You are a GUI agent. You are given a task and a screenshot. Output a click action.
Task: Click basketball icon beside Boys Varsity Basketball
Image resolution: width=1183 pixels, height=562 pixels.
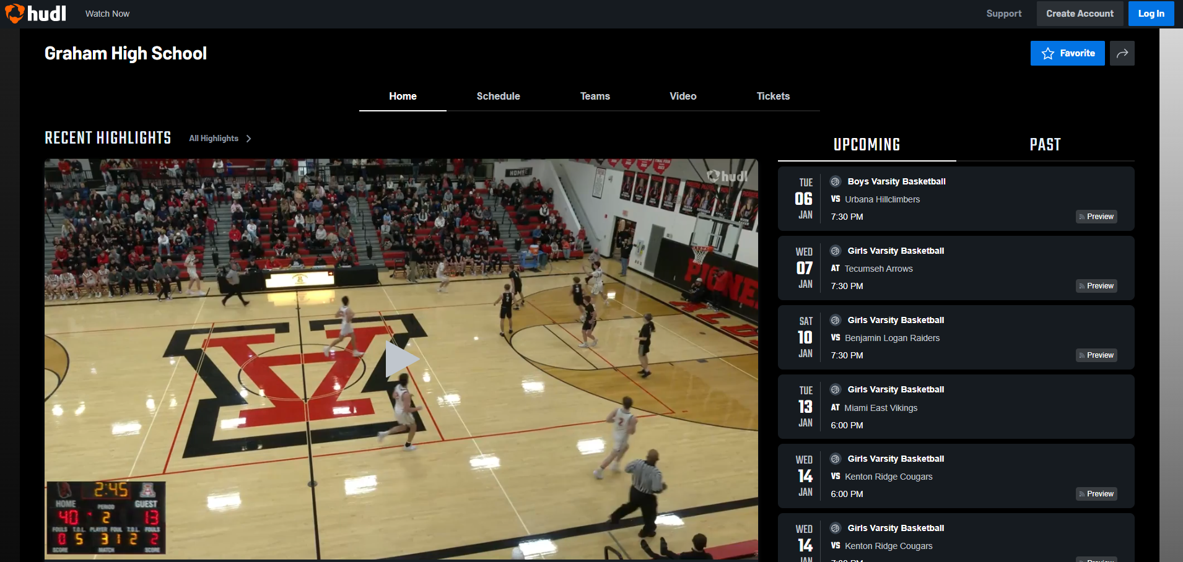tap(835, 181)
